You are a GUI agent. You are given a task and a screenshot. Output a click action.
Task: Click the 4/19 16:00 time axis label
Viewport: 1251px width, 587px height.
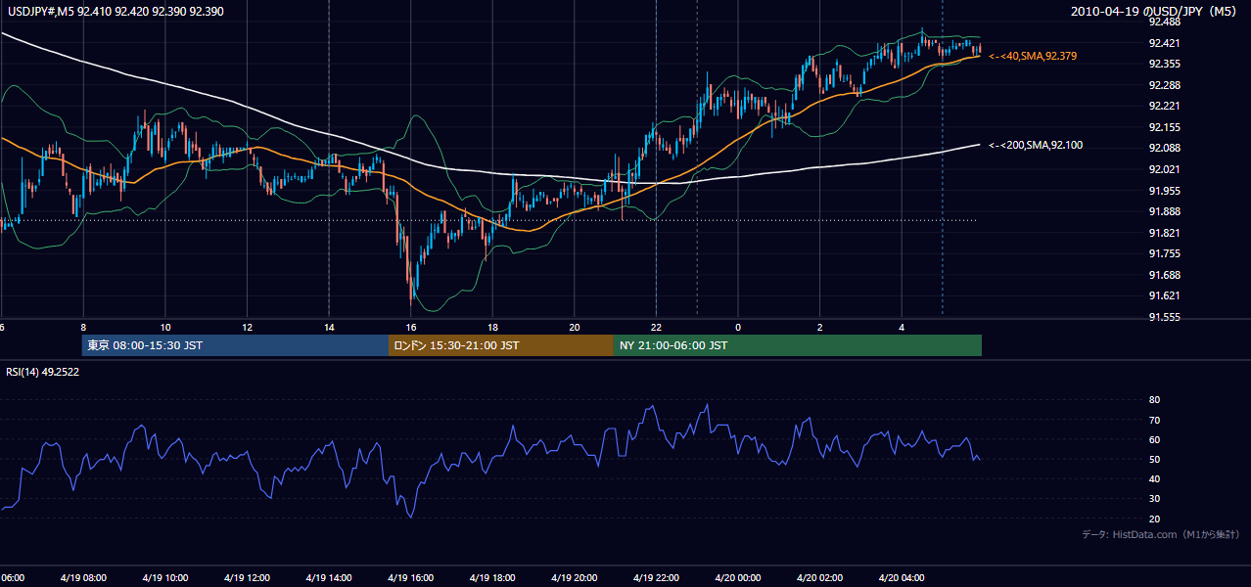pyautogui.click(x=410, y=577)
